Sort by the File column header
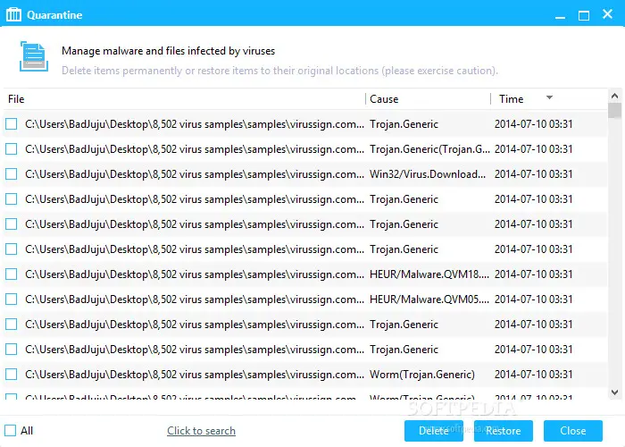This screenshot has width=625, height=447. [x=16, y=99]
